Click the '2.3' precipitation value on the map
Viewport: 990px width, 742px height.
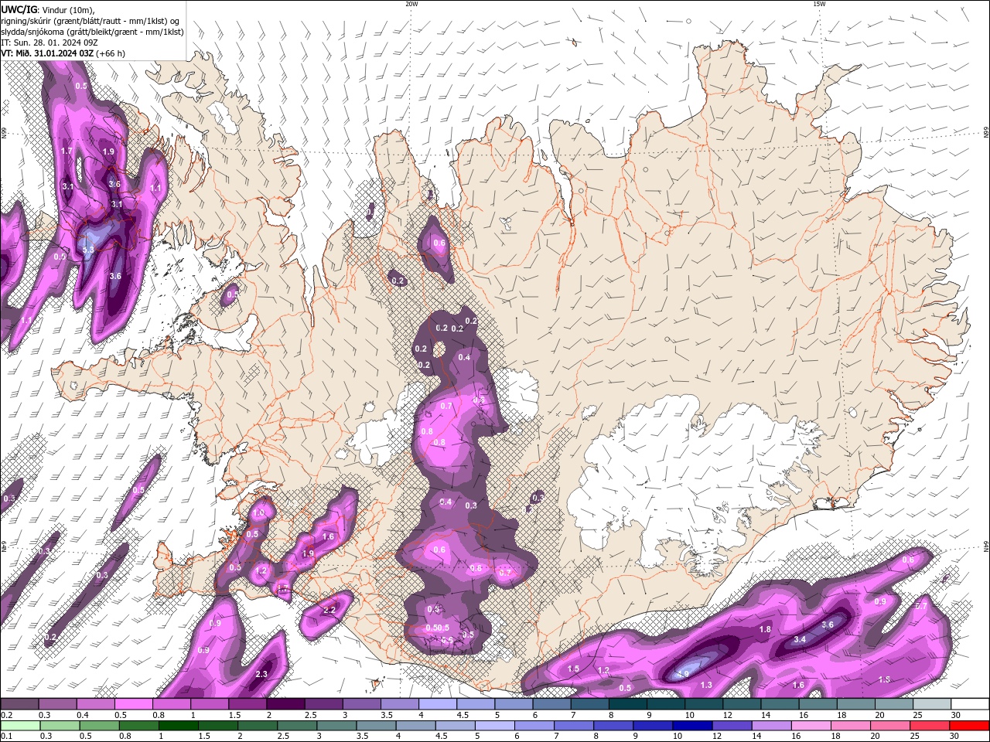click(x=261, y=675)
